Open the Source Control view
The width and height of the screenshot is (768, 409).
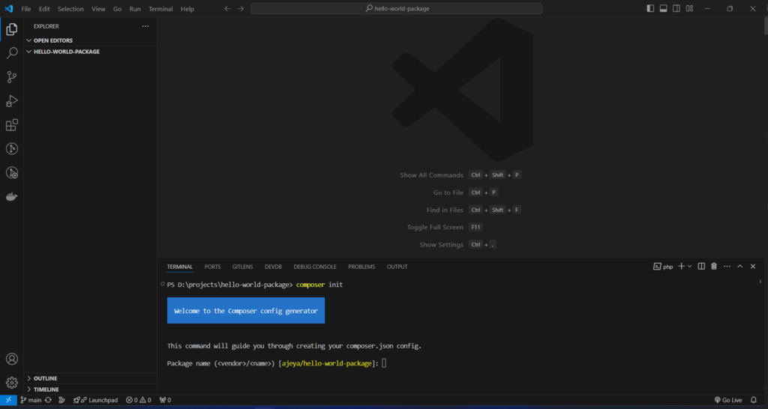coord(12,77)
